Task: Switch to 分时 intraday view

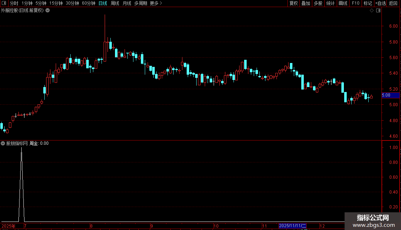Action: point(14,3)
